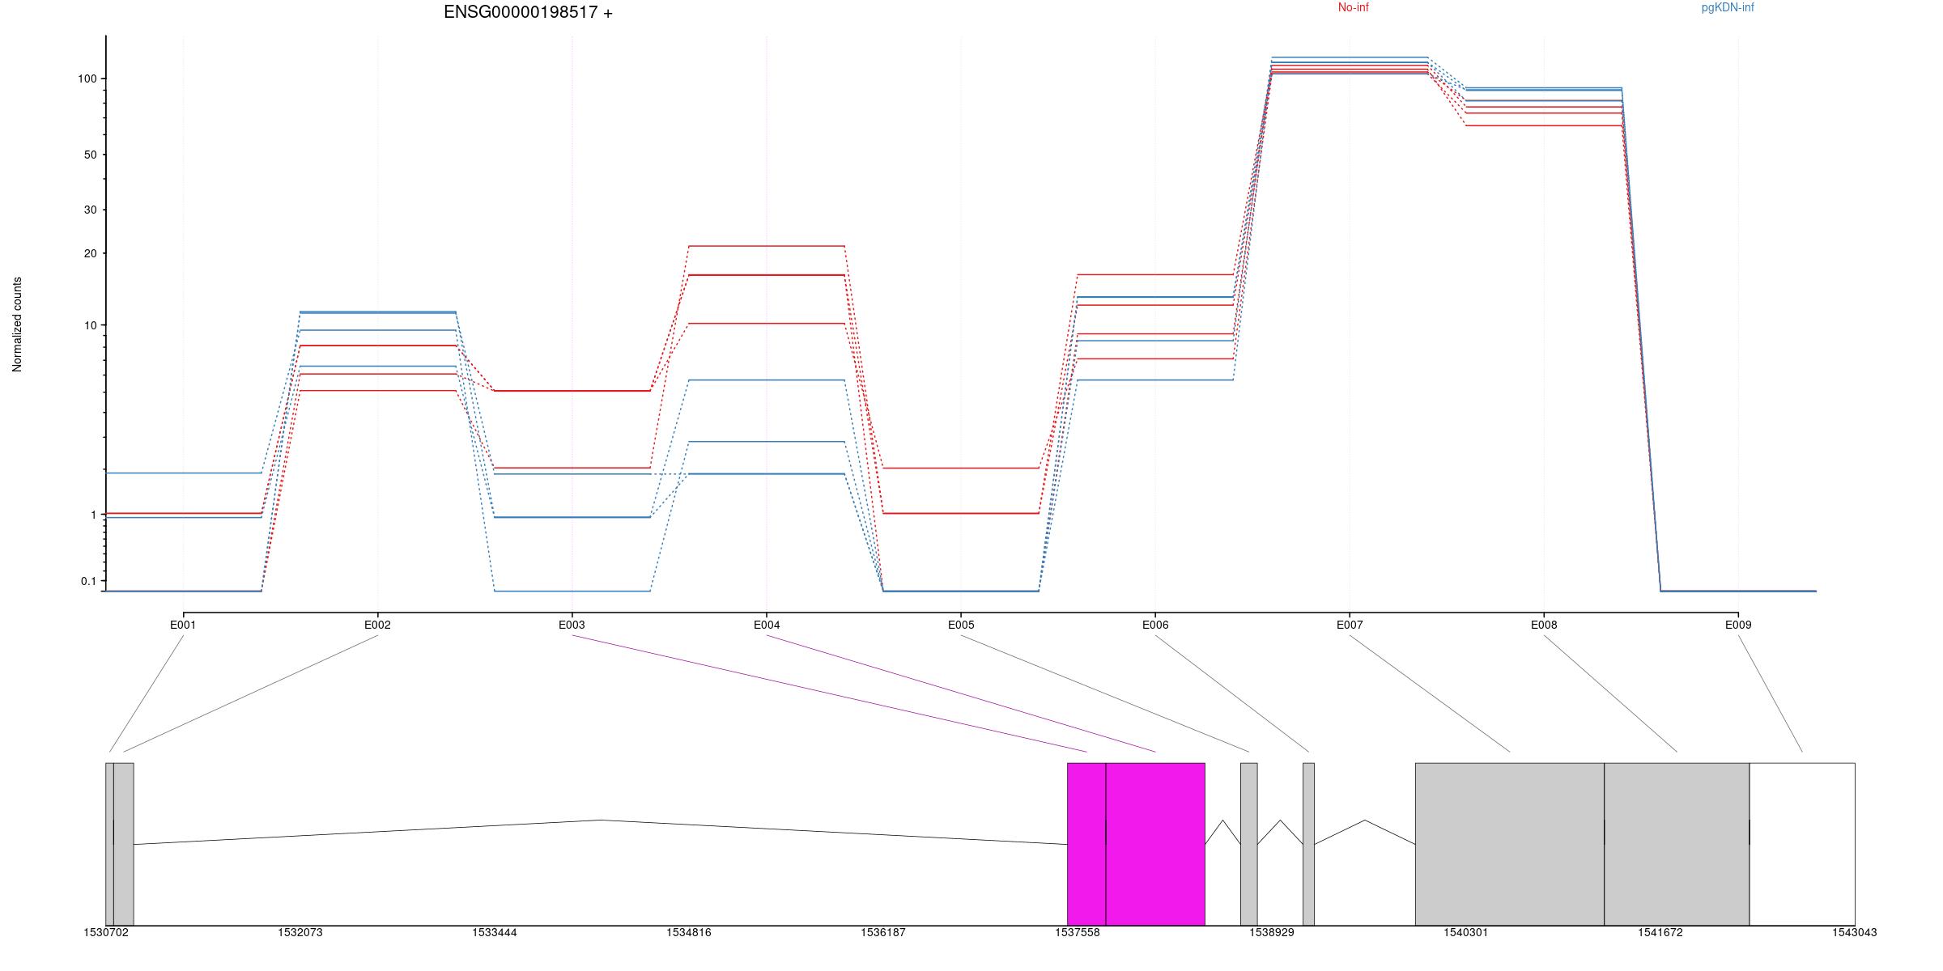Click the ENSG00000198517 gene title
Image resolution: width=1943 pixels, height=971 pixels.
tap(528, 13)
